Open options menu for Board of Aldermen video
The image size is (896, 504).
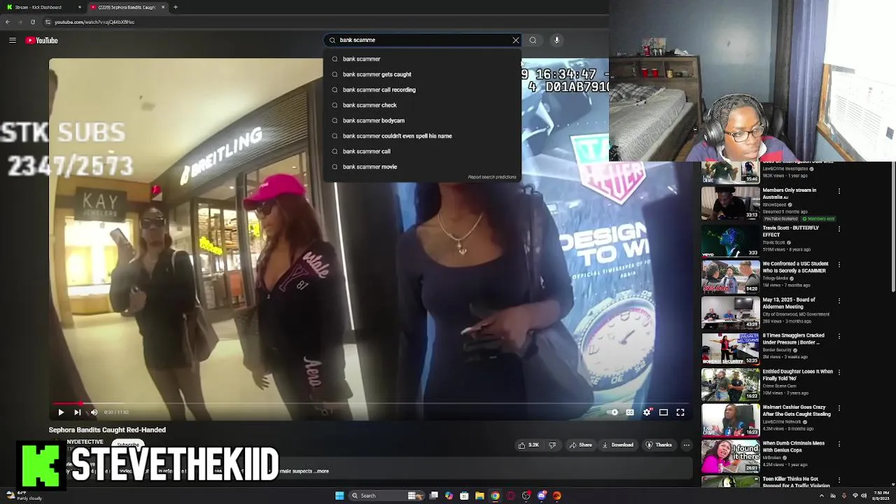coord(839,300)
